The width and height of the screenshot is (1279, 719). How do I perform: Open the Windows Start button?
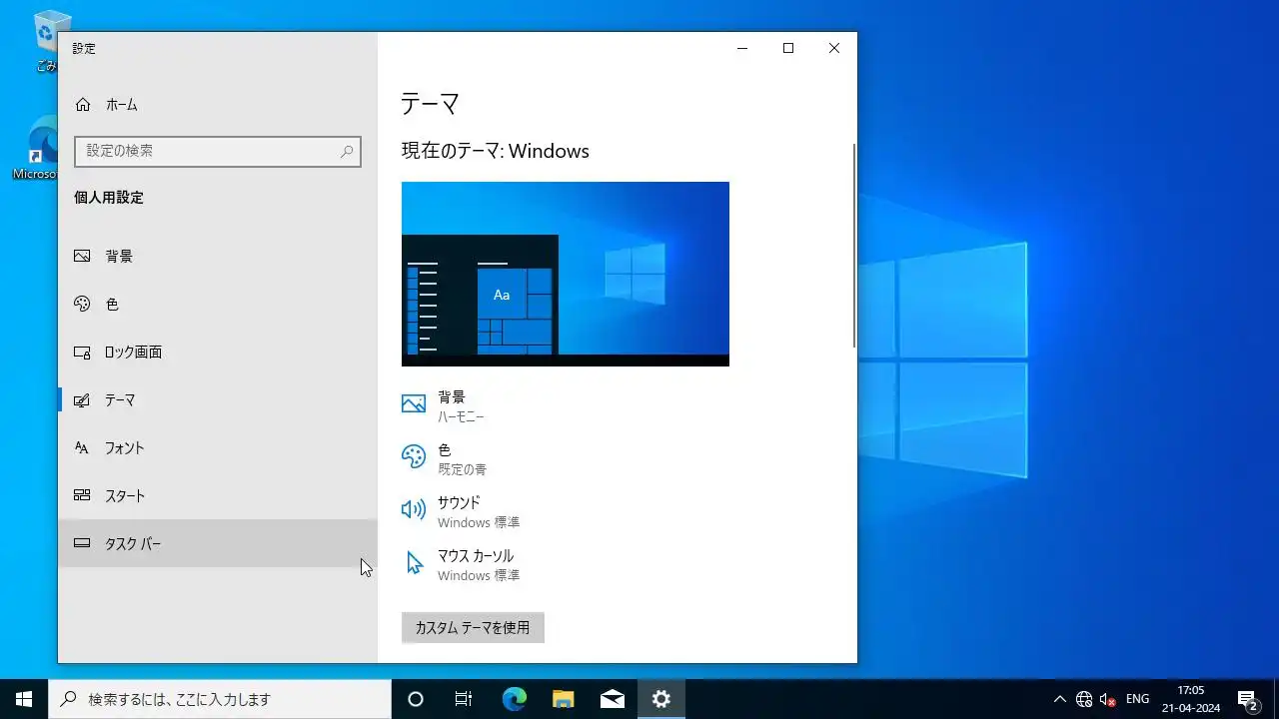pos(24,699)
